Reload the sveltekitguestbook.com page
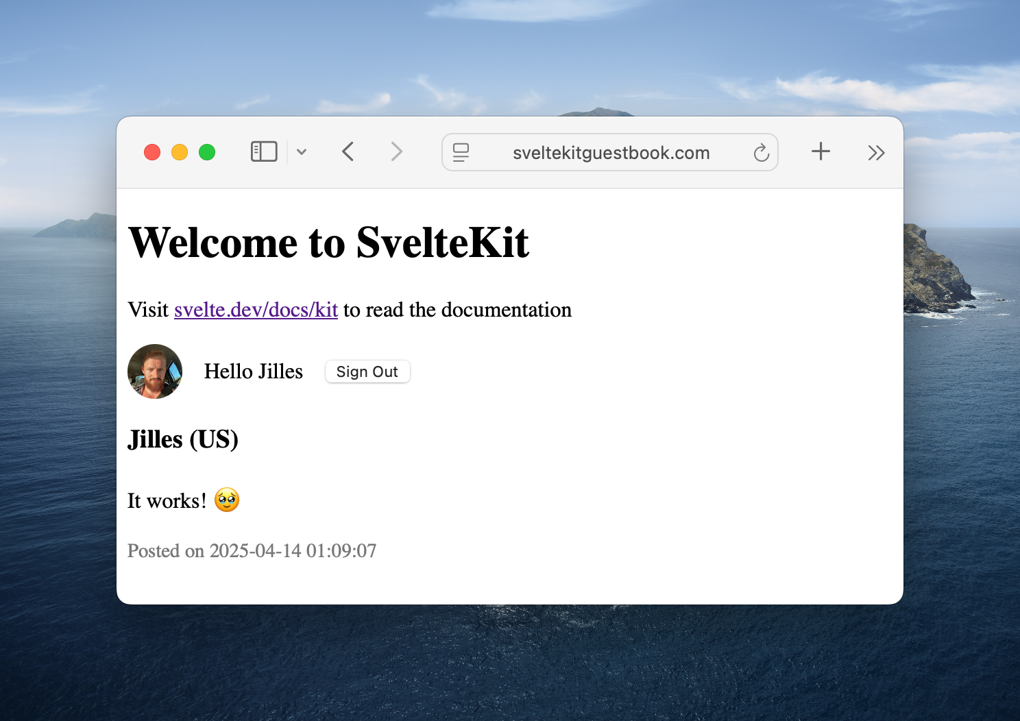Viewport: 1020px width, 721px height. tap(761, 152)
